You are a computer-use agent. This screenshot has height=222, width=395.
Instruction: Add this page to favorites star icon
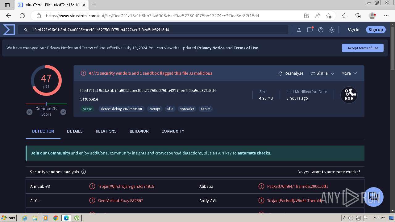pyautogui.click(x=329, y=16)
